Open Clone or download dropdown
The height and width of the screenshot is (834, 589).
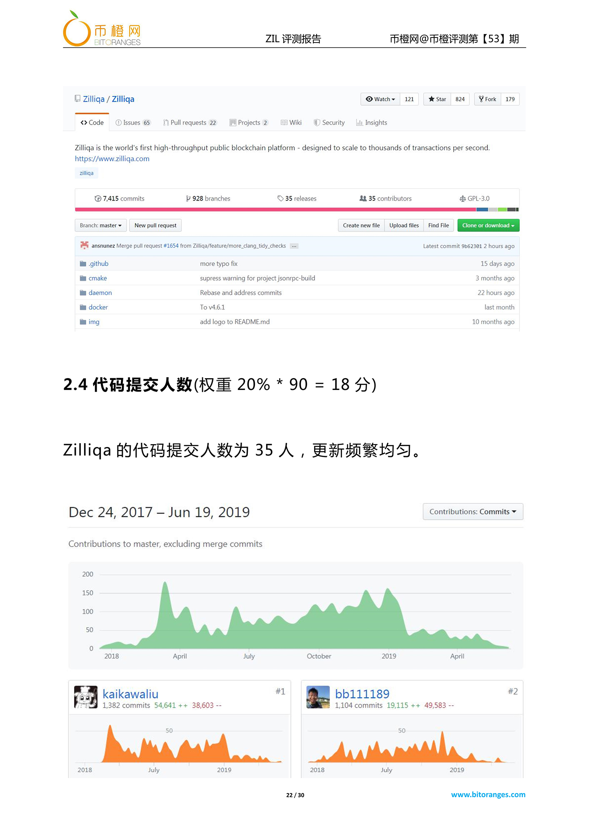point(488,226)
